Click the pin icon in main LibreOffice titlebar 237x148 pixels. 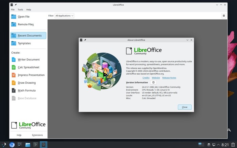click(16, 5)
